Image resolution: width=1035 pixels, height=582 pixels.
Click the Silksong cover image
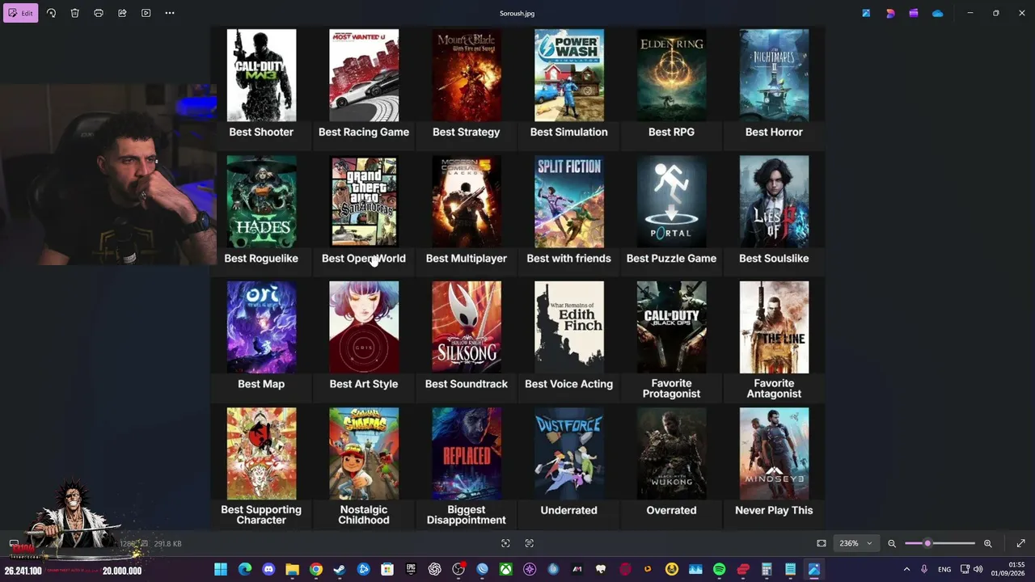[x=467, y=327]
